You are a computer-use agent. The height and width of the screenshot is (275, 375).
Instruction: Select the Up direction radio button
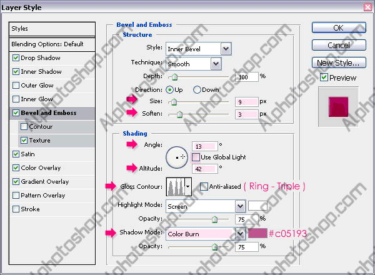click(169, 90)
